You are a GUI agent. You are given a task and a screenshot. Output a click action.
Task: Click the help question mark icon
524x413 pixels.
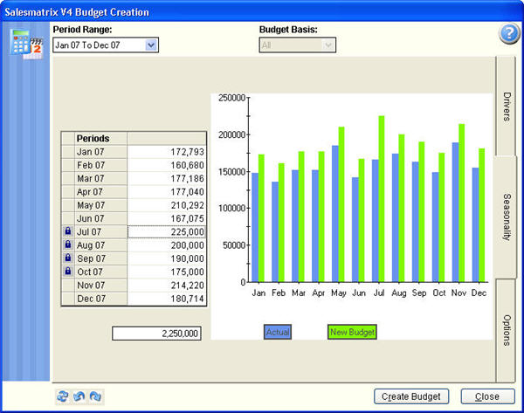(x=508, y=33)
